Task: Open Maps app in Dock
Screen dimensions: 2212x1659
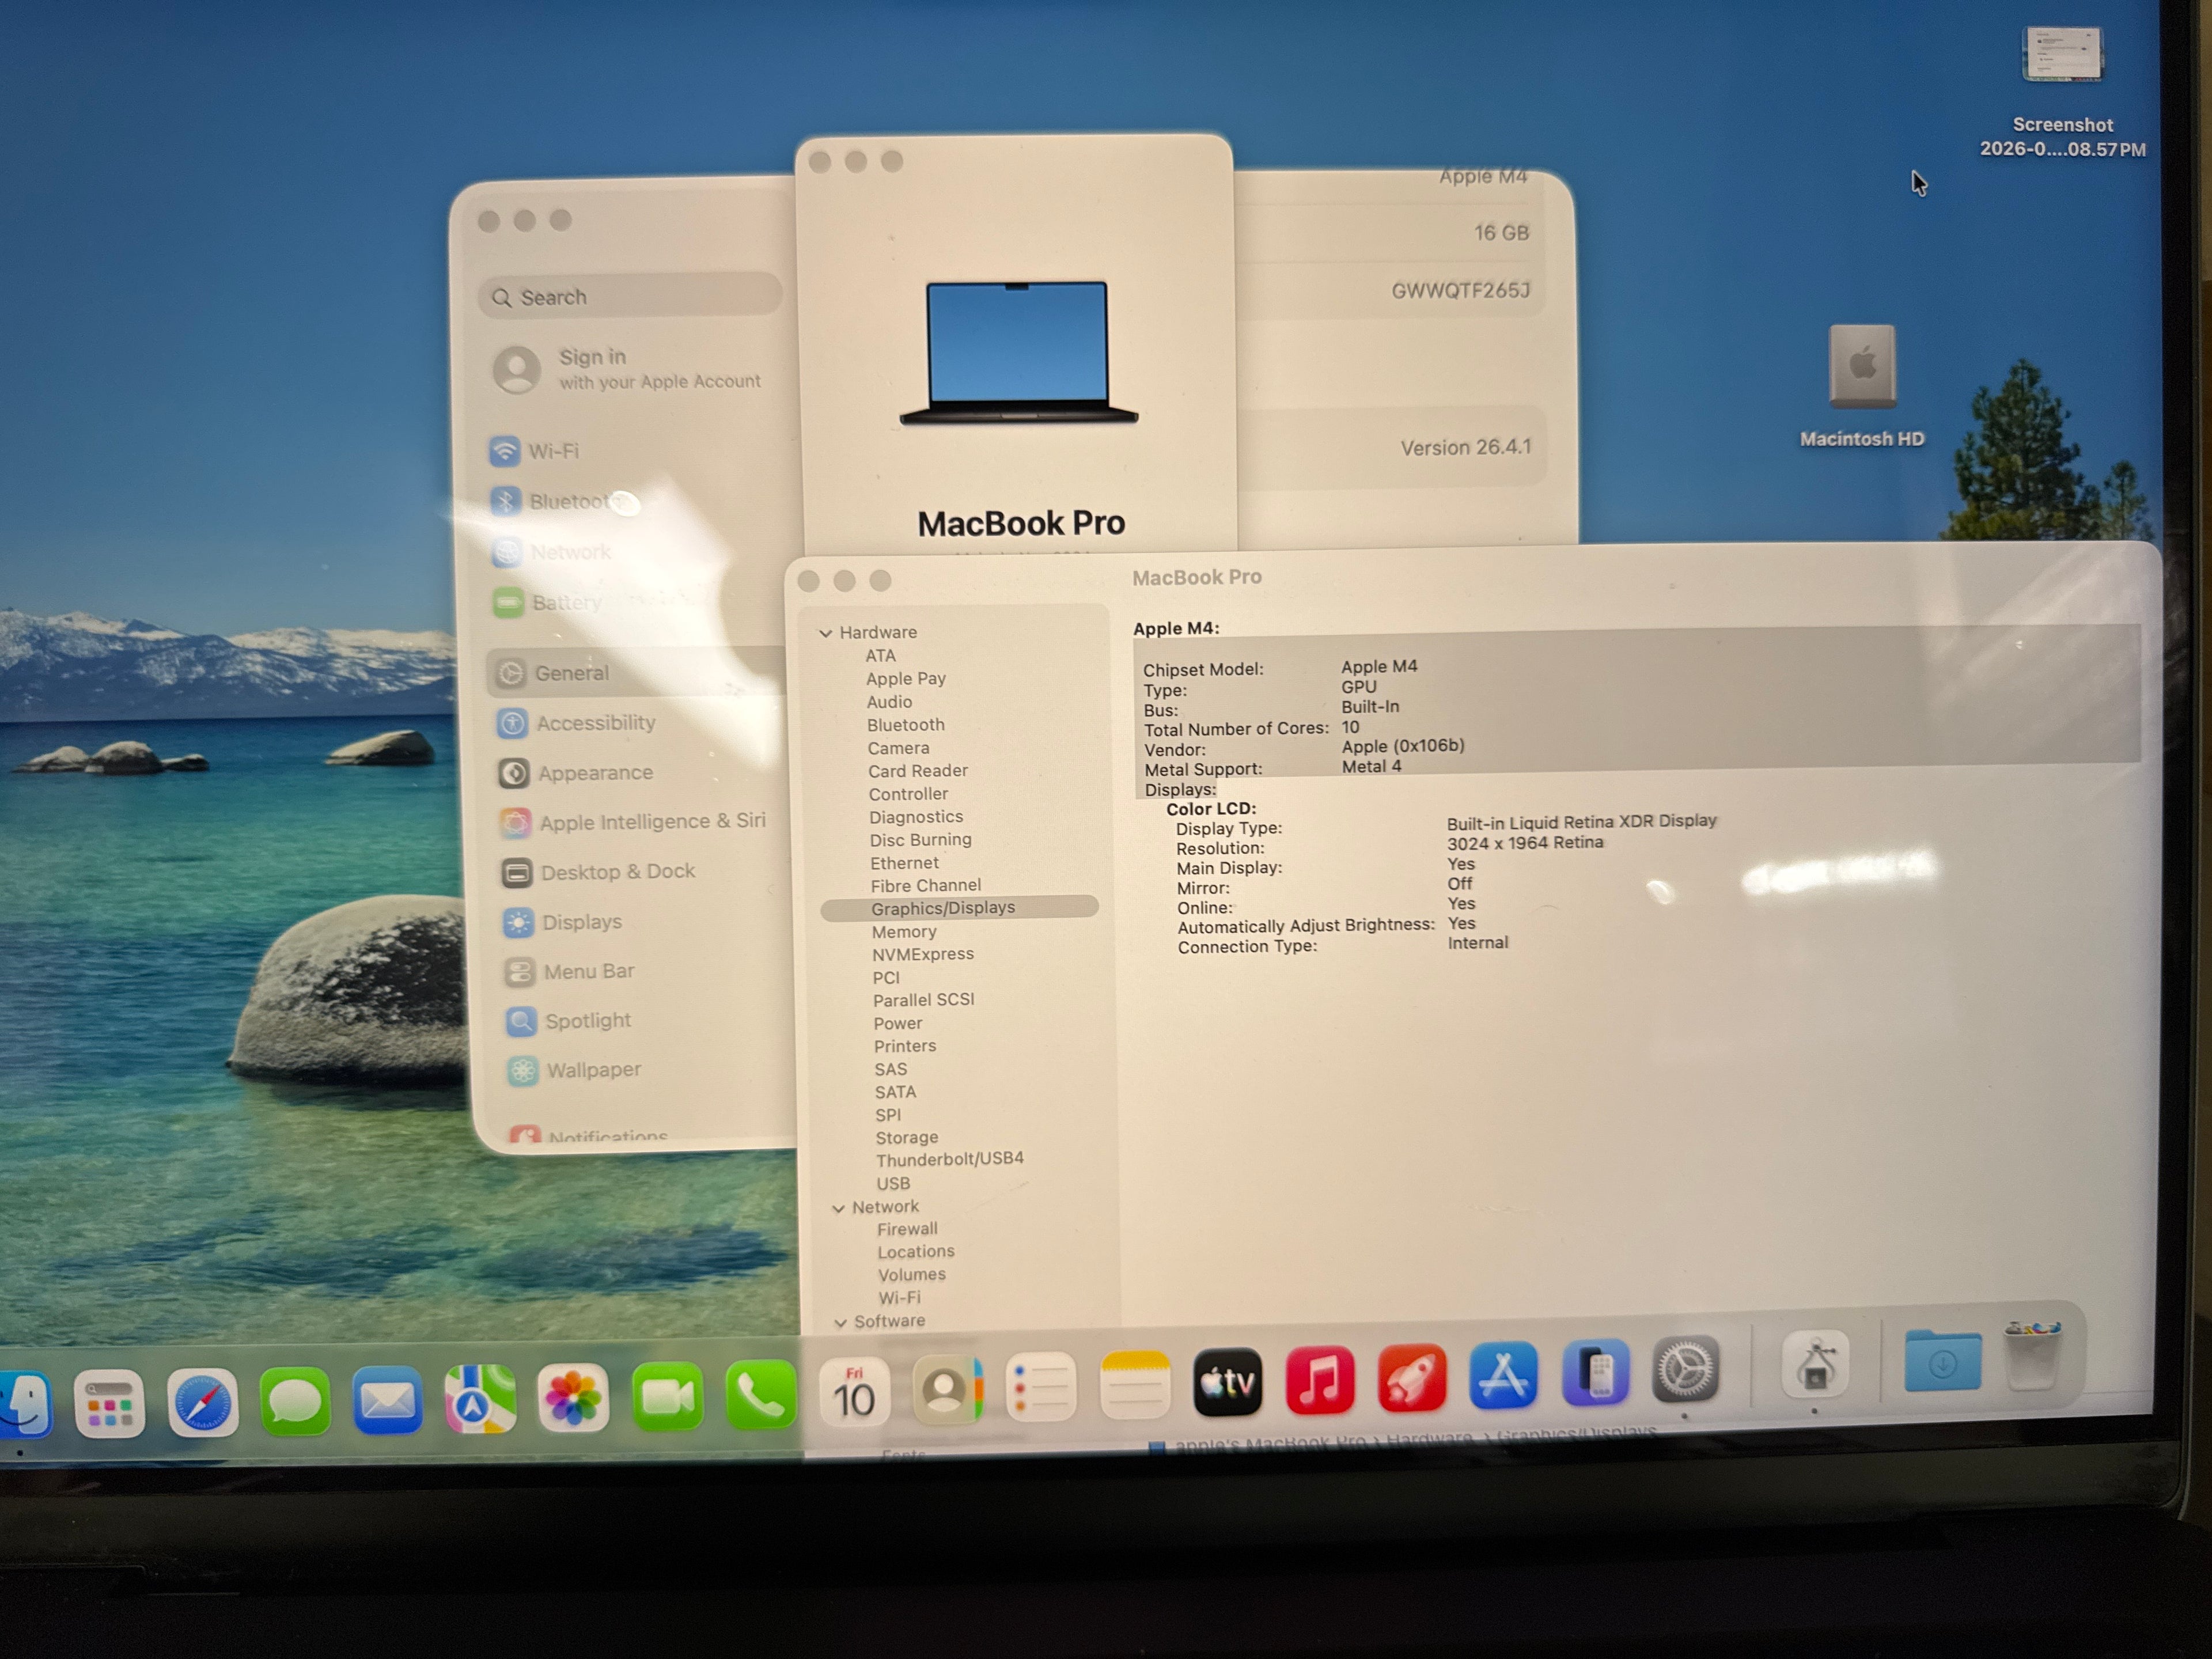Action: 480,1398
